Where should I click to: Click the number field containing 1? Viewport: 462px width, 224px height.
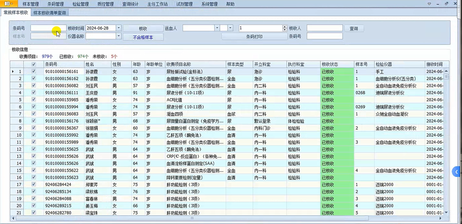point(260,28)
